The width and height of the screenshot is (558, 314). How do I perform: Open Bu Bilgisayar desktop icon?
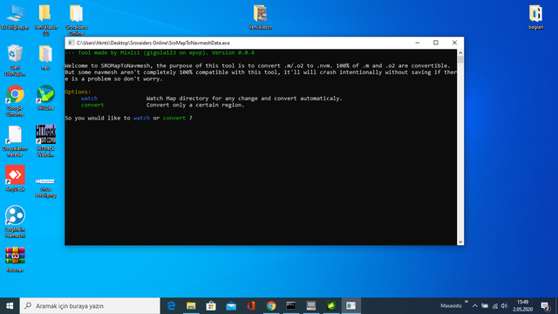pyautogui.click(x=15, y=17)
